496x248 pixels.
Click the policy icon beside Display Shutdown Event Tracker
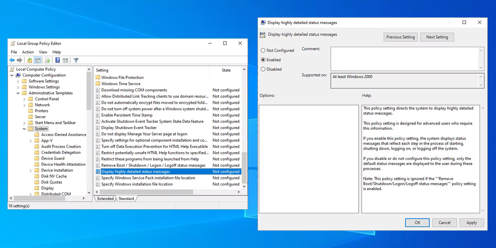point(98,128)
